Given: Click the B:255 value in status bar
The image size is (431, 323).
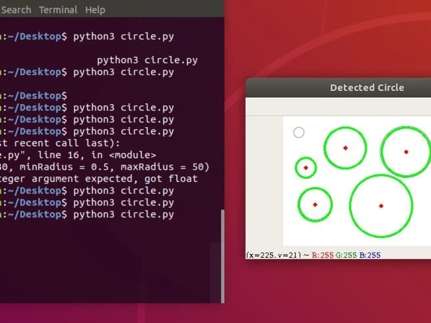Looking at the screenshot, I should coord(370,255).
